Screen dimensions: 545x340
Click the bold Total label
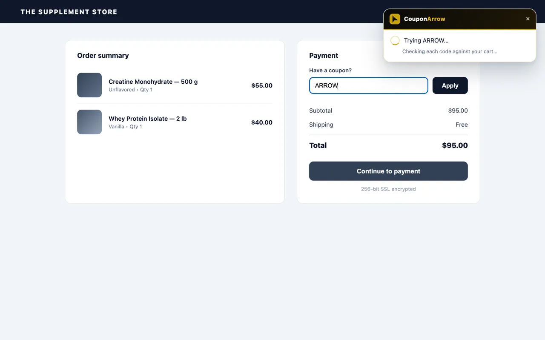(318, 145)
